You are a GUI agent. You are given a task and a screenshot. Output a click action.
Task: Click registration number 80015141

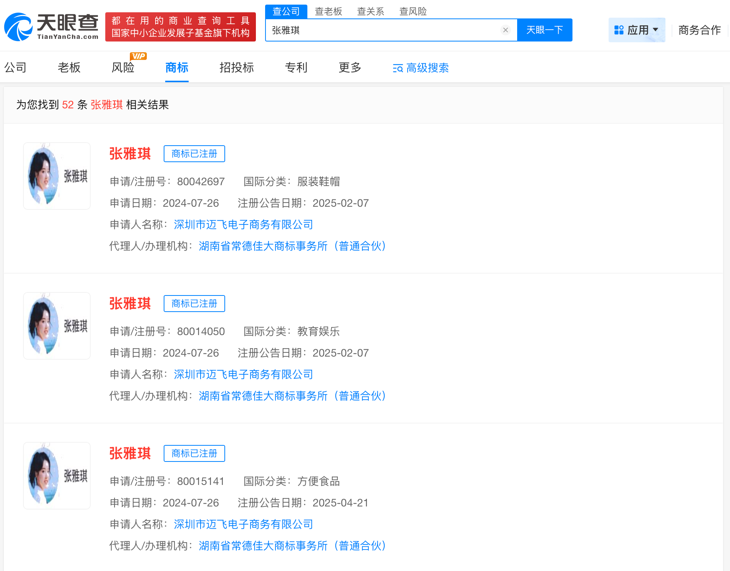click(x=201, y=481)
